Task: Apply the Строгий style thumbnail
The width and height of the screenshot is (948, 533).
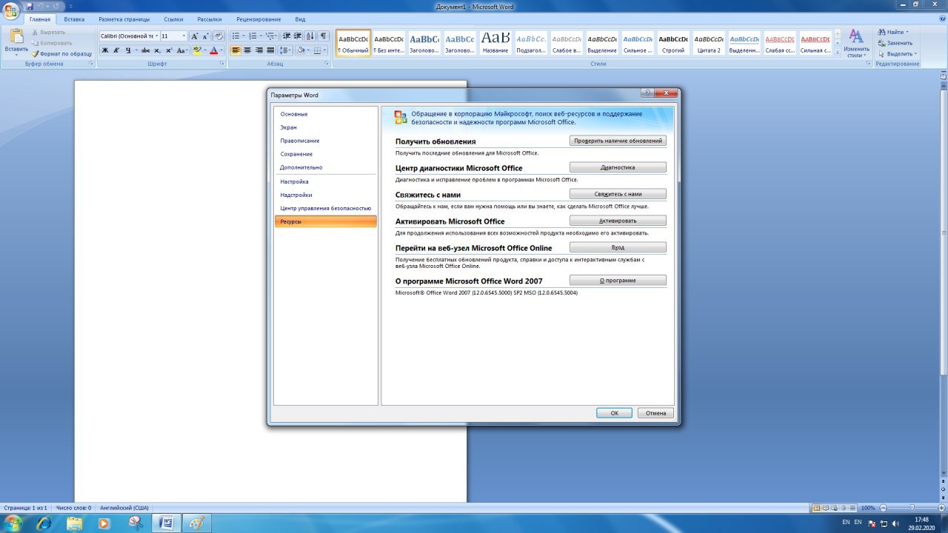Action: [x=673, y=43]
